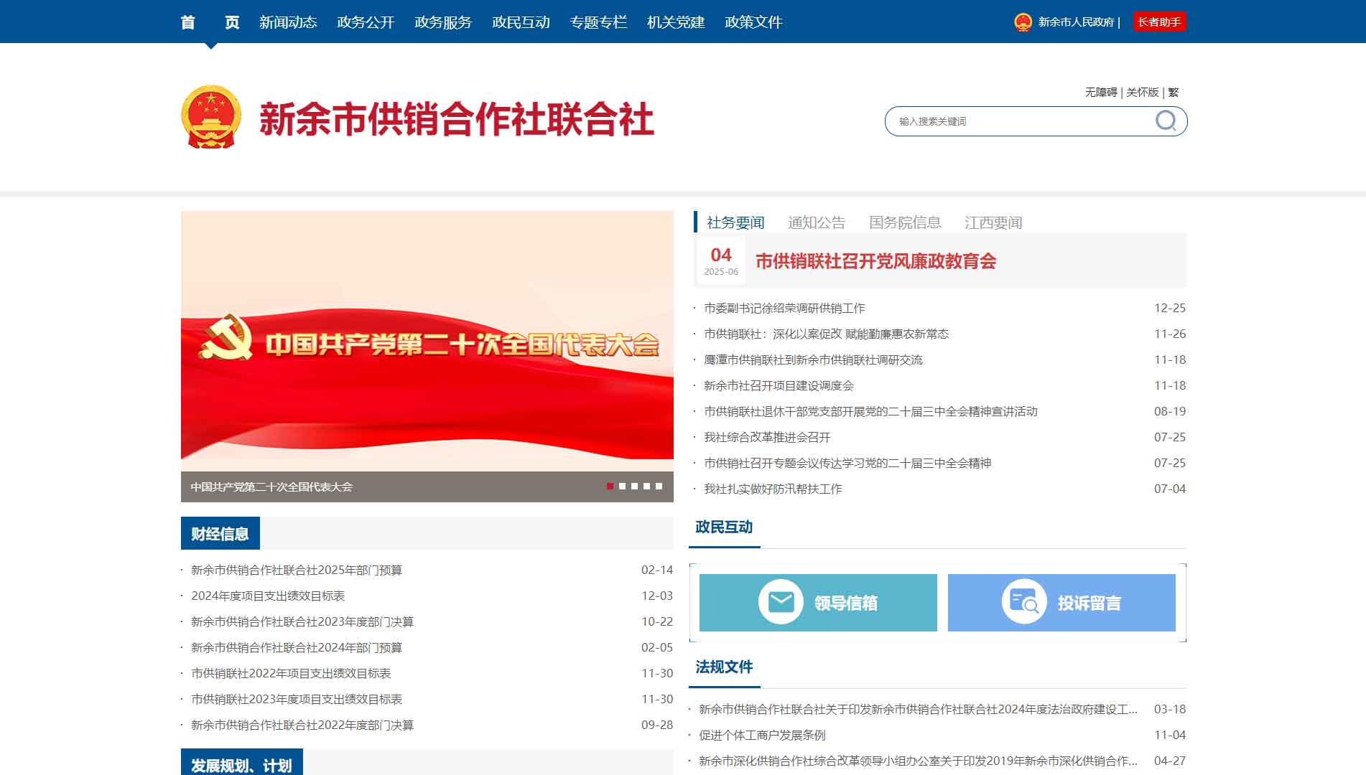Image resolution: width=1366 pixels, height=775 pixels.
Task: Open the 新闻动态 menu
Action: click(x=288, y=22)
